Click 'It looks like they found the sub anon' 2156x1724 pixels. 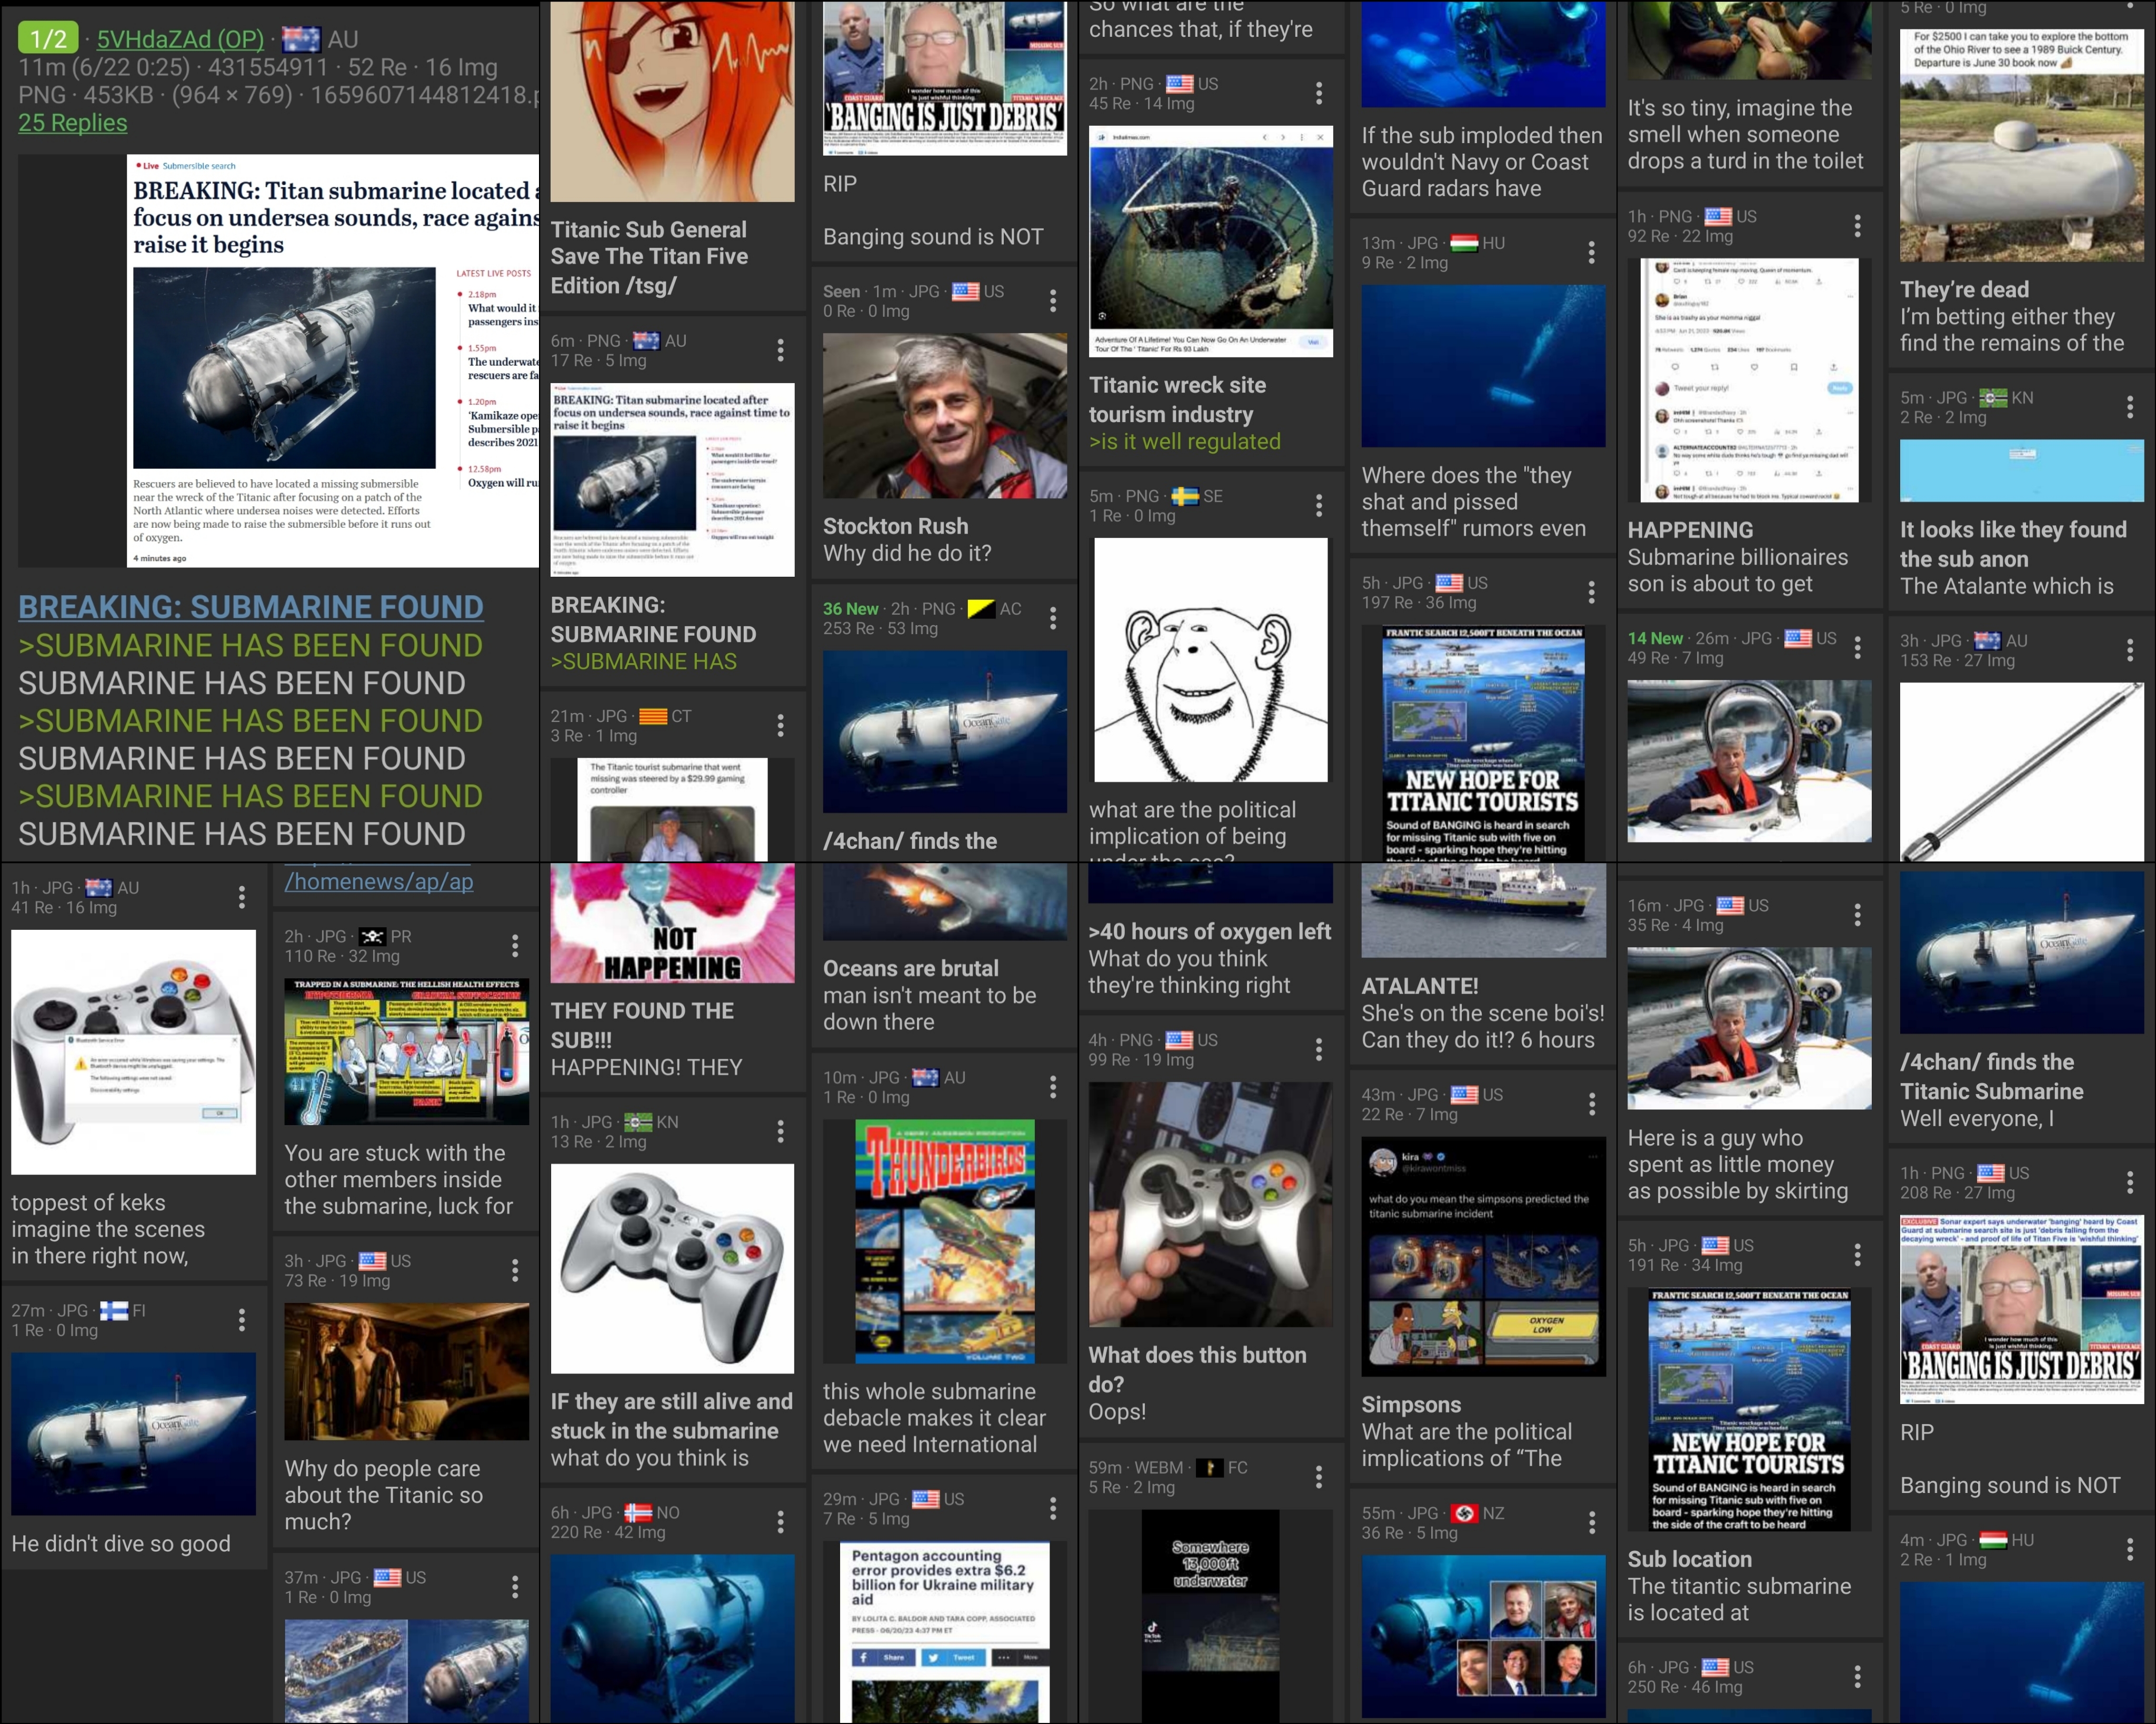coord(2013,544)
